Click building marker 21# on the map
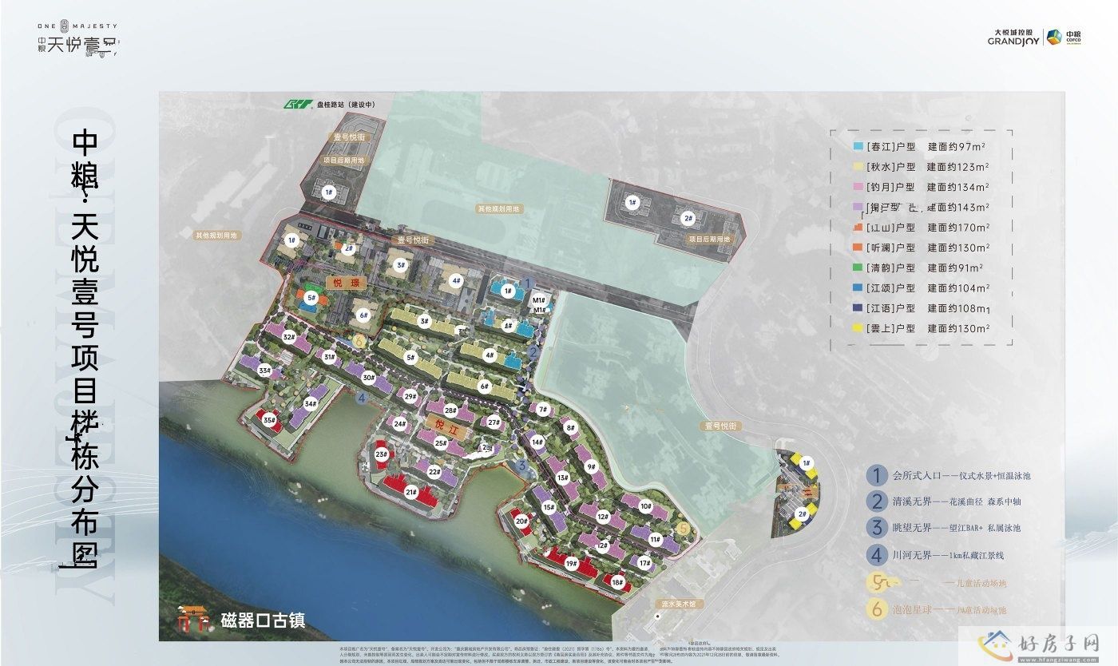Viewport: 1118px width, 666px height. 411,492
